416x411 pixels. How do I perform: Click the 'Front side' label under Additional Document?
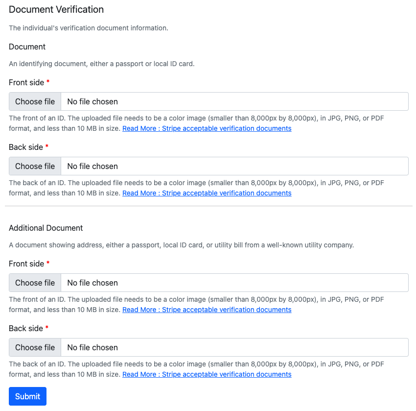pyautogui.click(x=26, y=264)
